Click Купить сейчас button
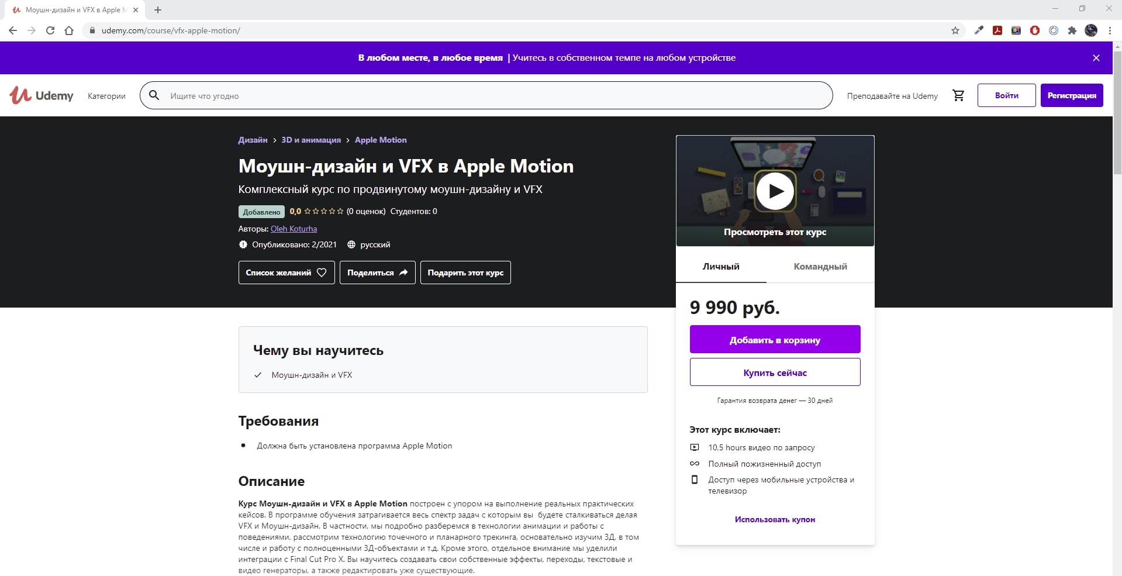 pos(775,372)
